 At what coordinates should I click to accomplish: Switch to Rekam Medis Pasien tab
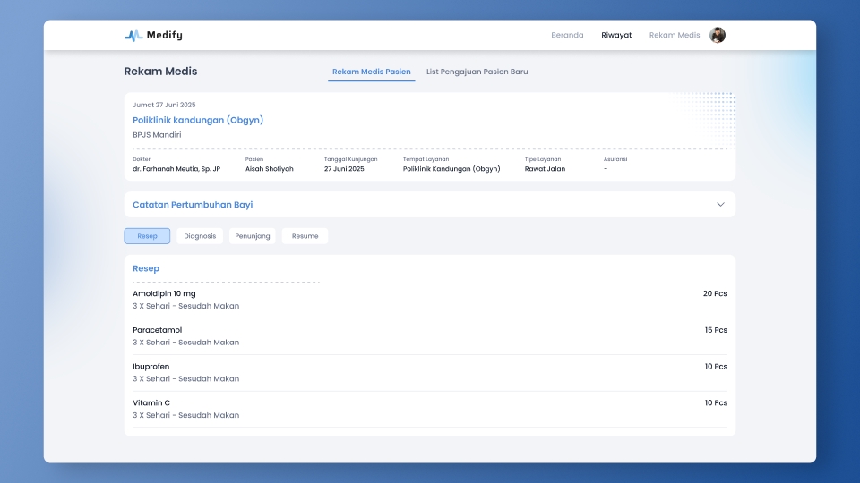[x=371, y=72]
